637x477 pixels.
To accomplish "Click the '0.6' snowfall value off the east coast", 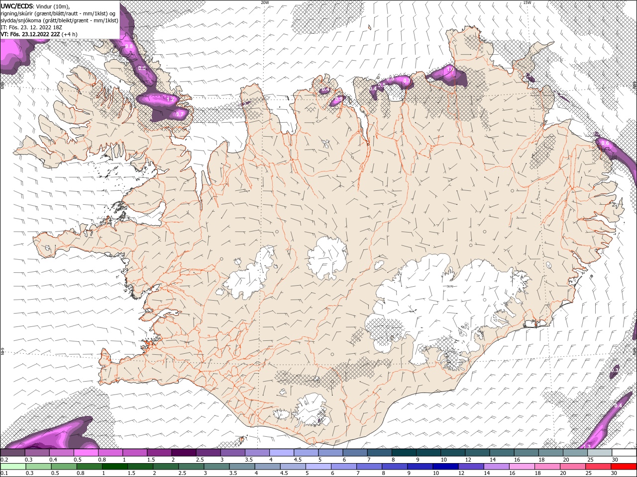I will tap(605, 143).
